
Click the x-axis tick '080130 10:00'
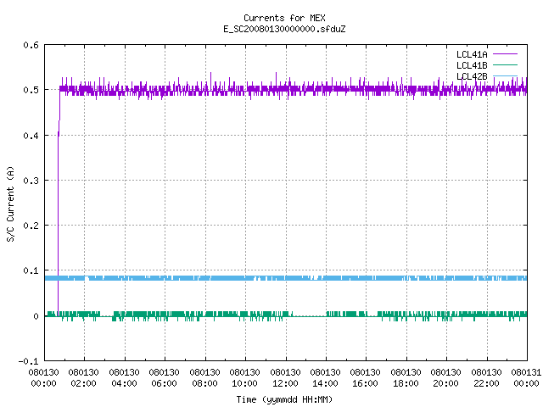[245, 378]
